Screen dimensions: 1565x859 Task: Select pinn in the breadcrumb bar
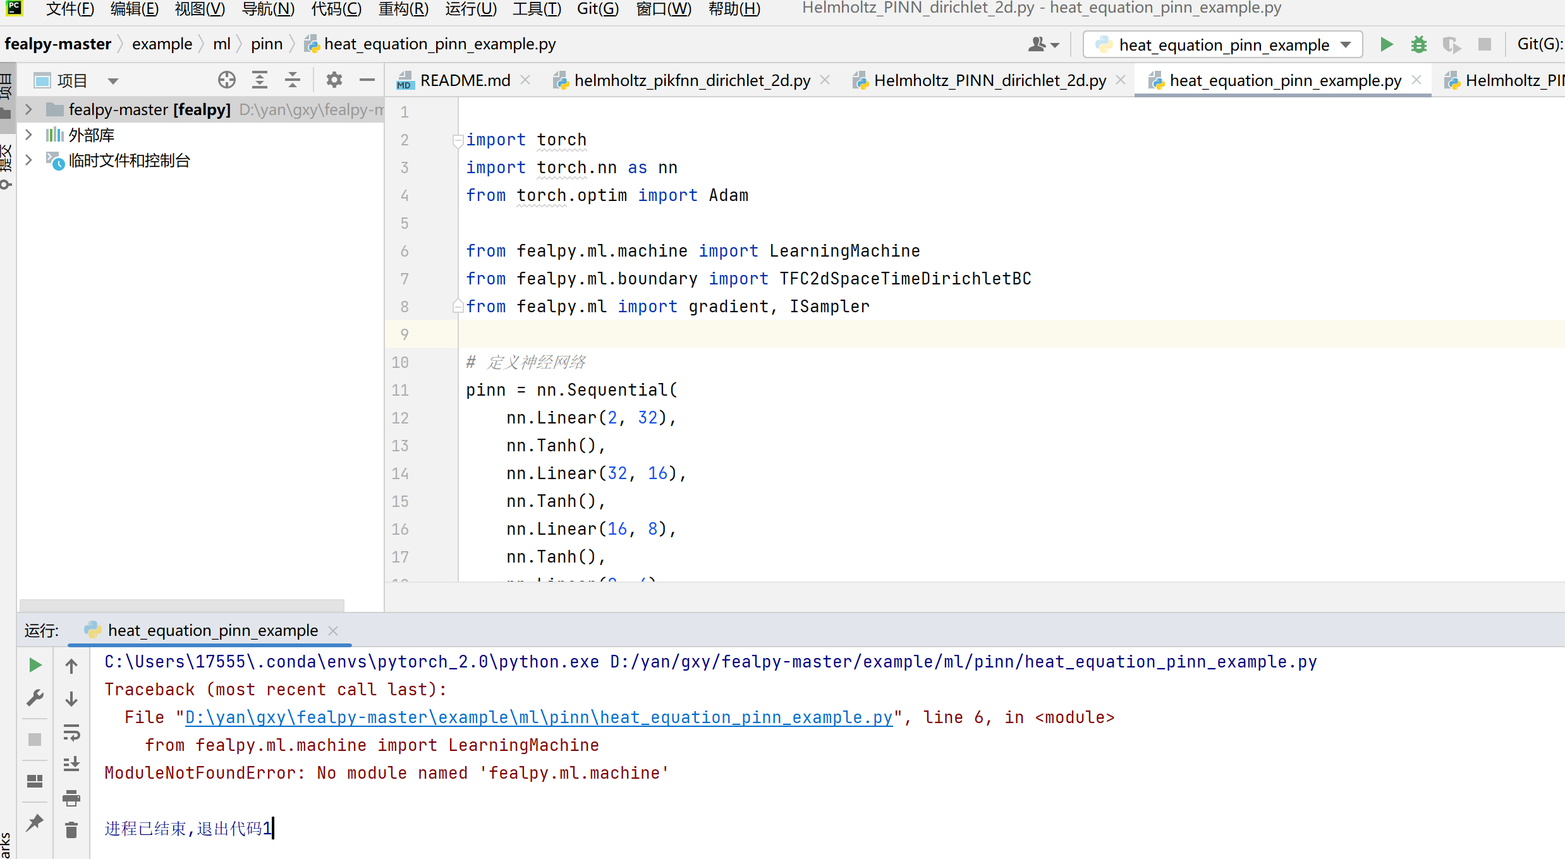pyautogui.click(x=266, y=44)
